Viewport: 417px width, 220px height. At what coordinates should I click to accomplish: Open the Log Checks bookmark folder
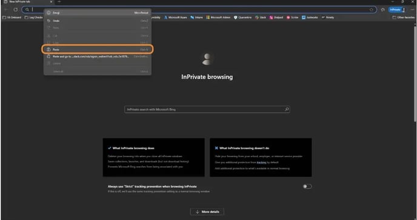(x=33, y=18)
